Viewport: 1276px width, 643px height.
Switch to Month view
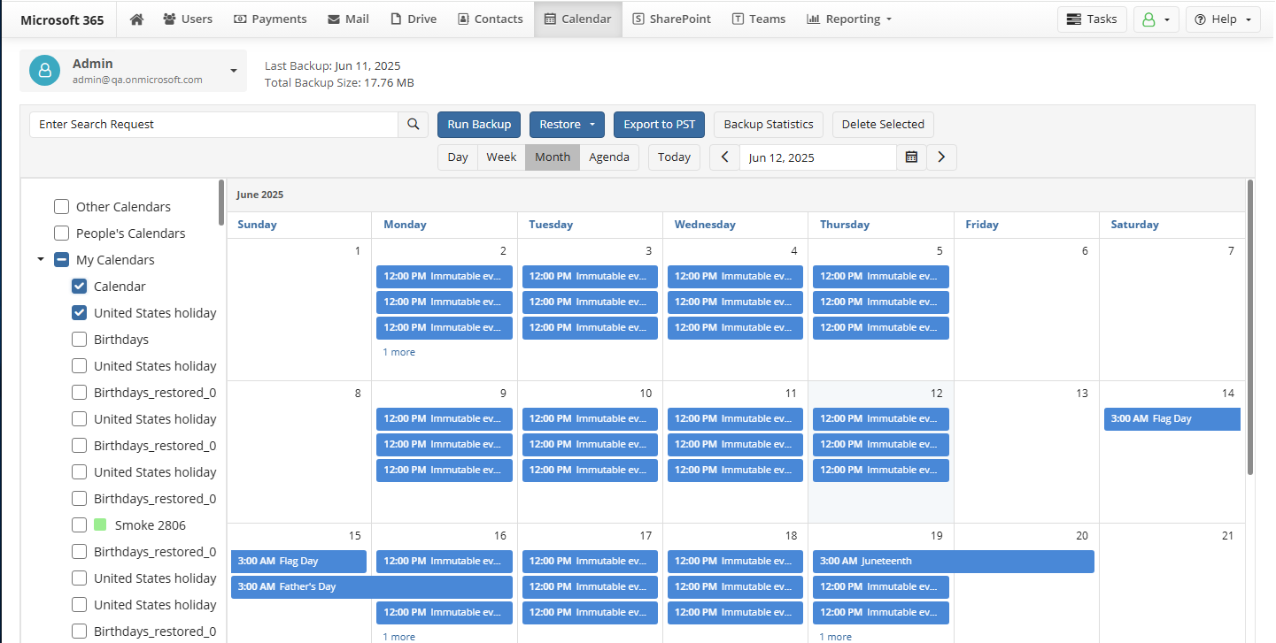553,157
